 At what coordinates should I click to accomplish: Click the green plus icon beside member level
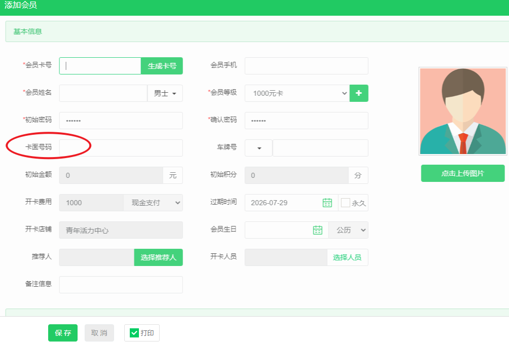coord(359,93)
